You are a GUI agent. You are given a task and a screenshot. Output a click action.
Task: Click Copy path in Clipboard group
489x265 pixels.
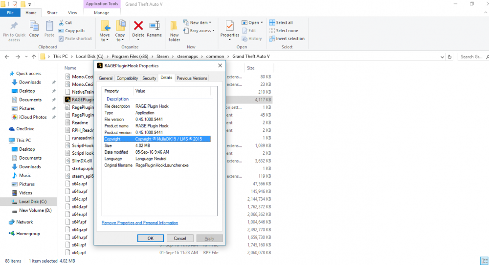click(x=71, y=31)
